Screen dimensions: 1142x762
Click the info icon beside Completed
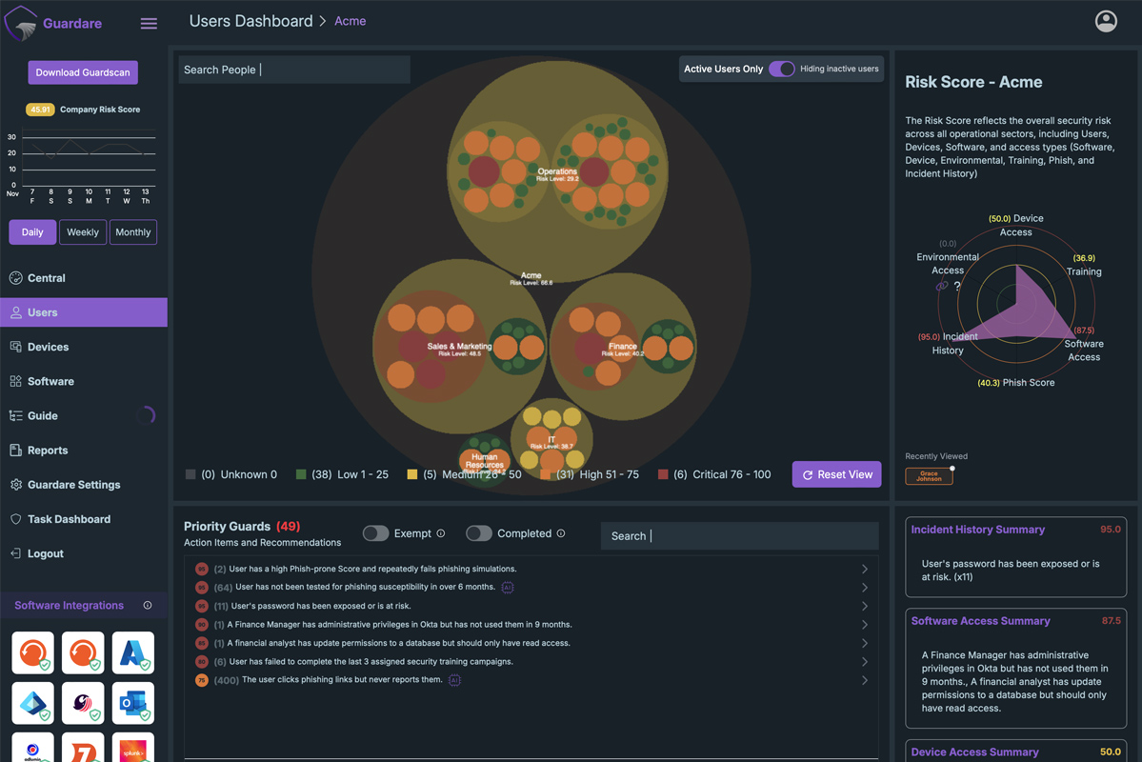561,533
